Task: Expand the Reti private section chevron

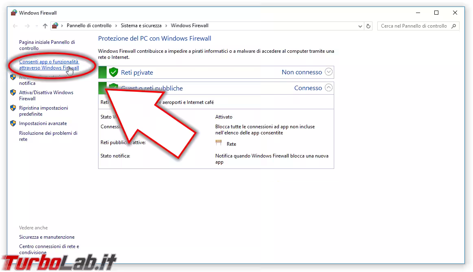Action: point(328,72)
